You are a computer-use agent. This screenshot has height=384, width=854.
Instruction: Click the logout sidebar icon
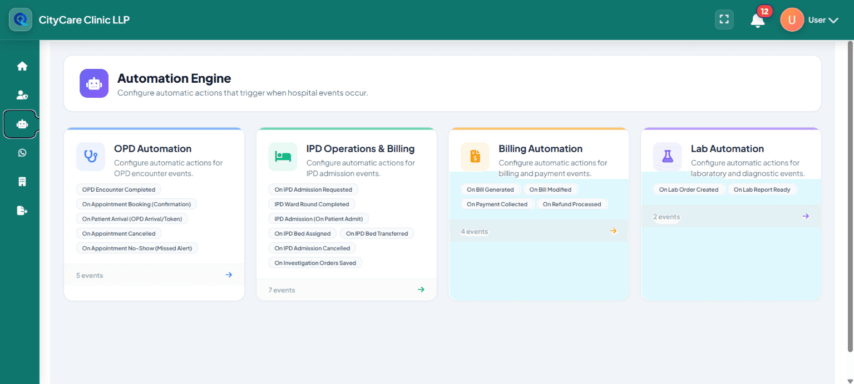point(22,211)
